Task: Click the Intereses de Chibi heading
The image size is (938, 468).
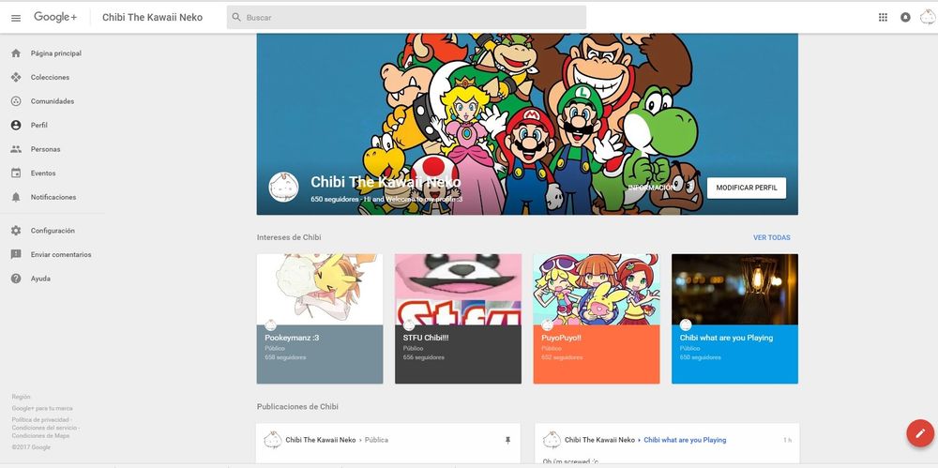Action: pos(289,237)
